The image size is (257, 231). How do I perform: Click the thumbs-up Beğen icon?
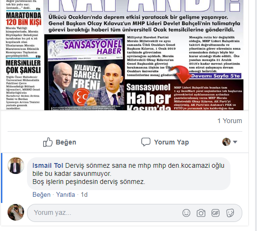(48, 142)
